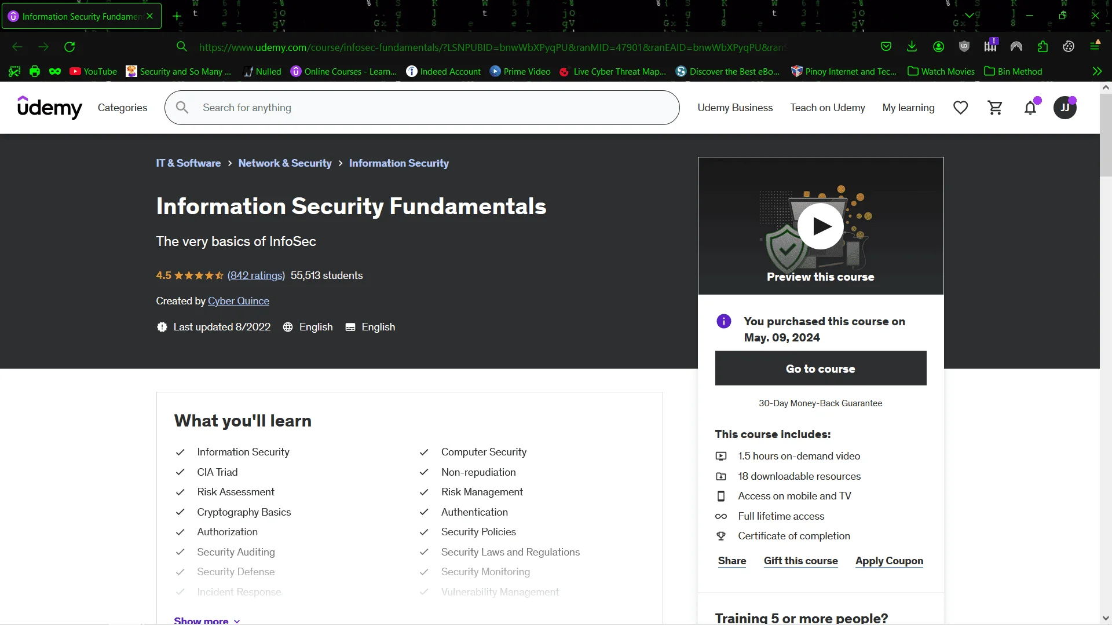This screenshot has height=625, width=1112.
Task: Select the Information Security Fundamentals browser tab
Action: tap(82, 16)
